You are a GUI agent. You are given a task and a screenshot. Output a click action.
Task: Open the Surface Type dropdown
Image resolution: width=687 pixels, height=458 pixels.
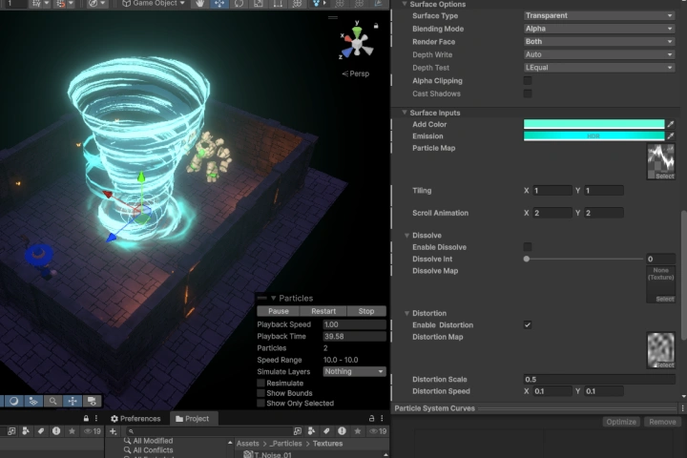point(599,16)
